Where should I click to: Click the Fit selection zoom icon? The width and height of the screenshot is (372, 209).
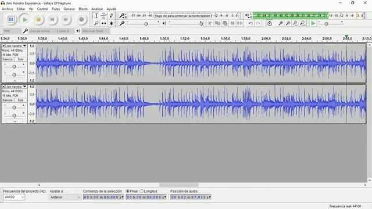pos(295,23)
